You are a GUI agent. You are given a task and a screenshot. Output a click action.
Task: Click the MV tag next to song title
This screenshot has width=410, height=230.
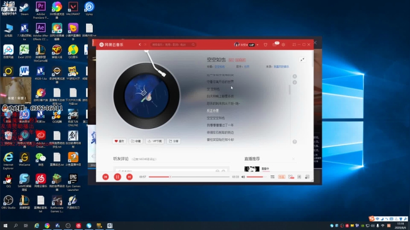pyautogui.click(x=231, y=60)
